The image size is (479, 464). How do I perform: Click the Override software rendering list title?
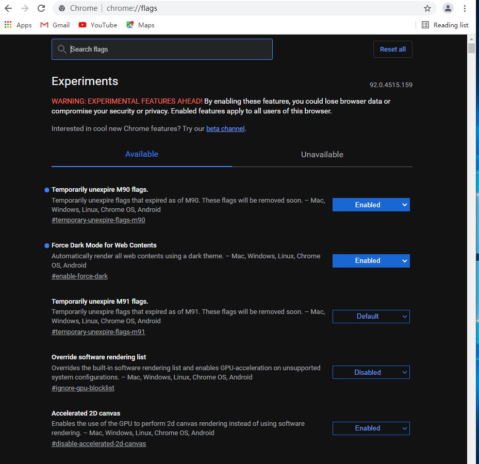coord(98,357)
